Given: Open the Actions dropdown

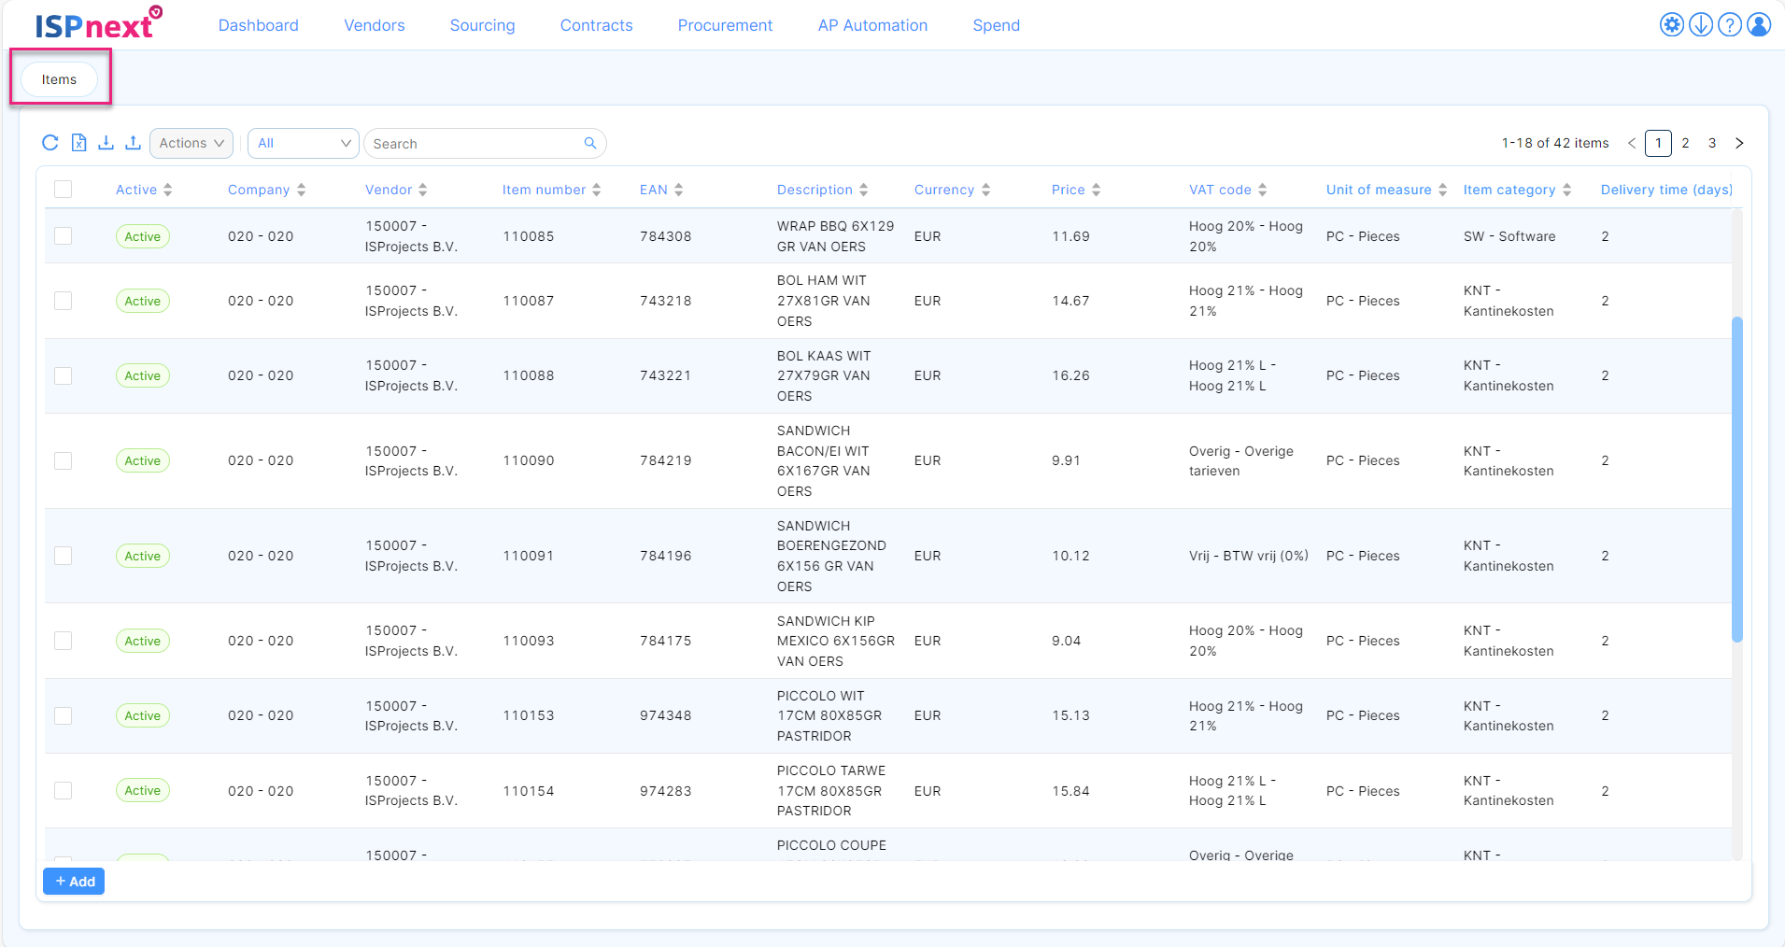Looking at the screenshot, I should [191, 143].
